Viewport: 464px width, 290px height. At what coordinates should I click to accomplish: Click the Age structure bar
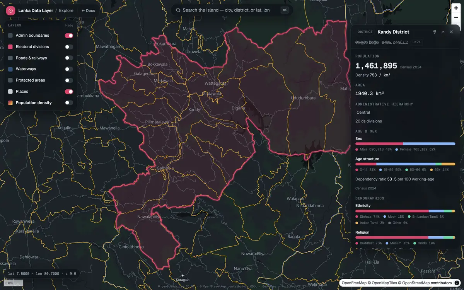point(405,164)
